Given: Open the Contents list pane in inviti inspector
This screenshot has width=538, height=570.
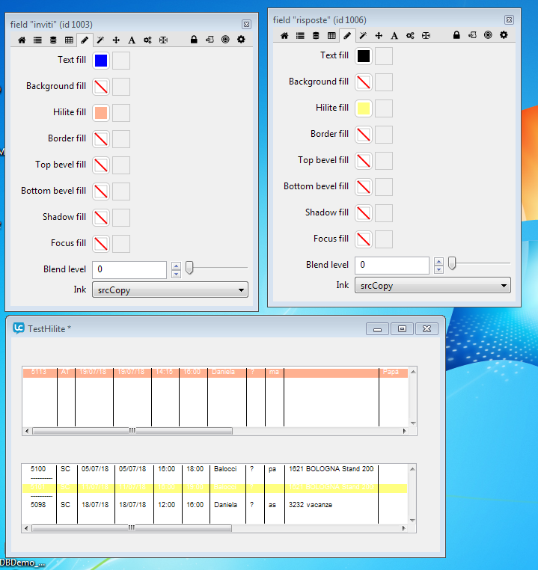Looking at the screenshot, I should [x=37, y=40].
